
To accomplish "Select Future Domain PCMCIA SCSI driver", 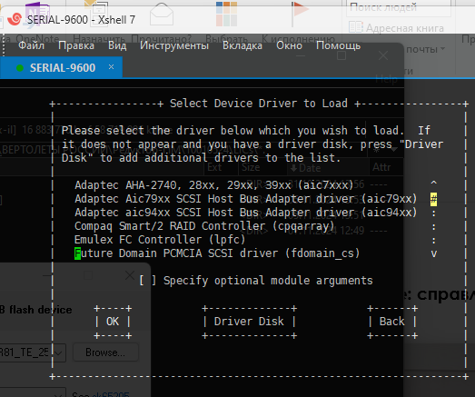I will [217, 253].
